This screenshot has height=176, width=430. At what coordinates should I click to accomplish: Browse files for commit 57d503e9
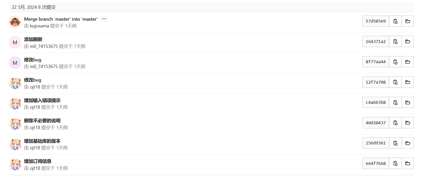[x=408, y=21]
